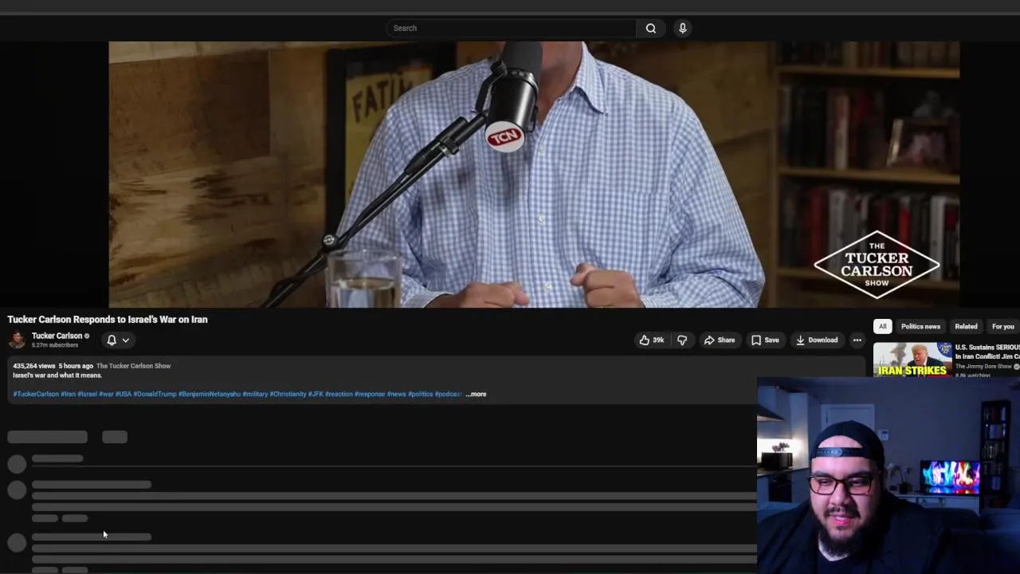Screen dimensions: 1020x574
Task: Open notification bell dropdown for Tucker Carlson
Action: (x=118, y=340)
